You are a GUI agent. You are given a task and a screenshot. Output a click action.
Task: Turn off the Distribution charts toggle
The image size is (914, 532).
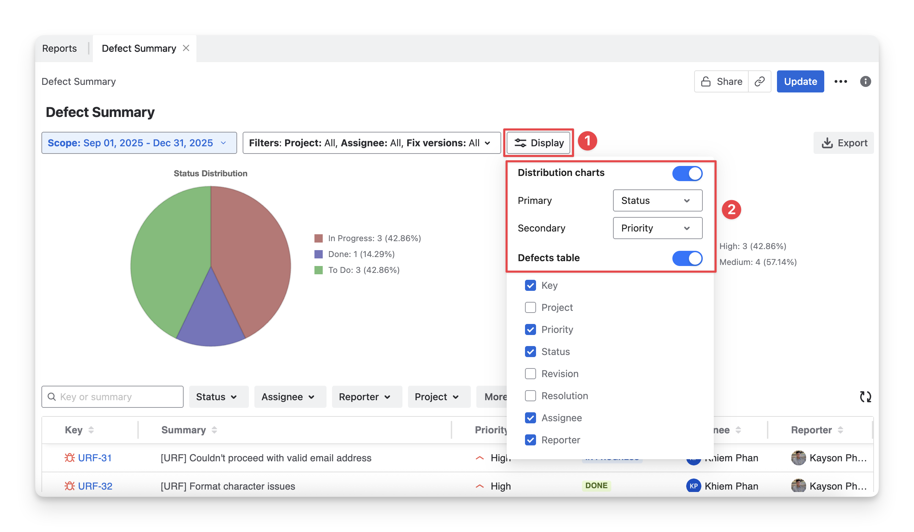click(x=687, y=173)
